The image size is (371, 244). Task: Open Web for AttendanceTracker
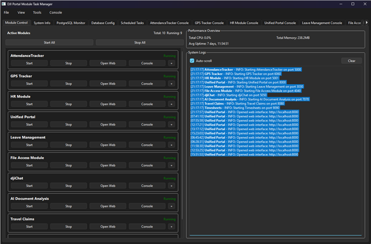pyautogui.click(x=108, y=63)
